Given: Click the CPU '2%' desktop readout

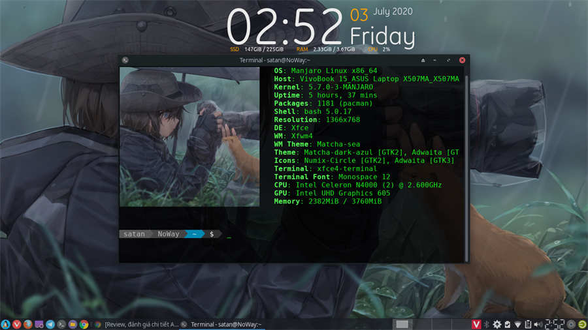Looking at the screenshot, I should [x=386, y=50].
